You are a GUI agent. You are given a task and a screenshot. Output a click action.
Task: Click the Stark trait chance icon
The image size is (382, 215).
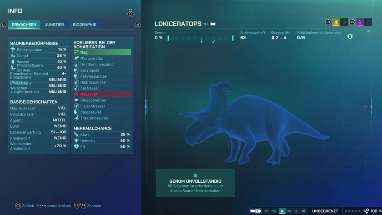tap(76, 135)
